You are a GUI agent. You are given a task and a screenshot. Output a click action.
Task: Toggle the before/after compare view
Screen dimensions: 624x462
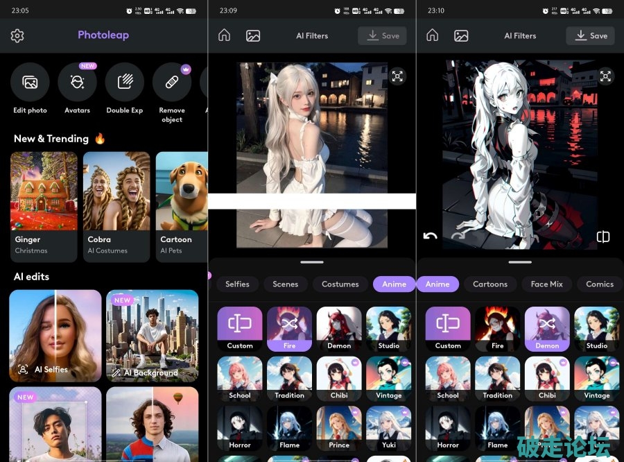[603, 237]
